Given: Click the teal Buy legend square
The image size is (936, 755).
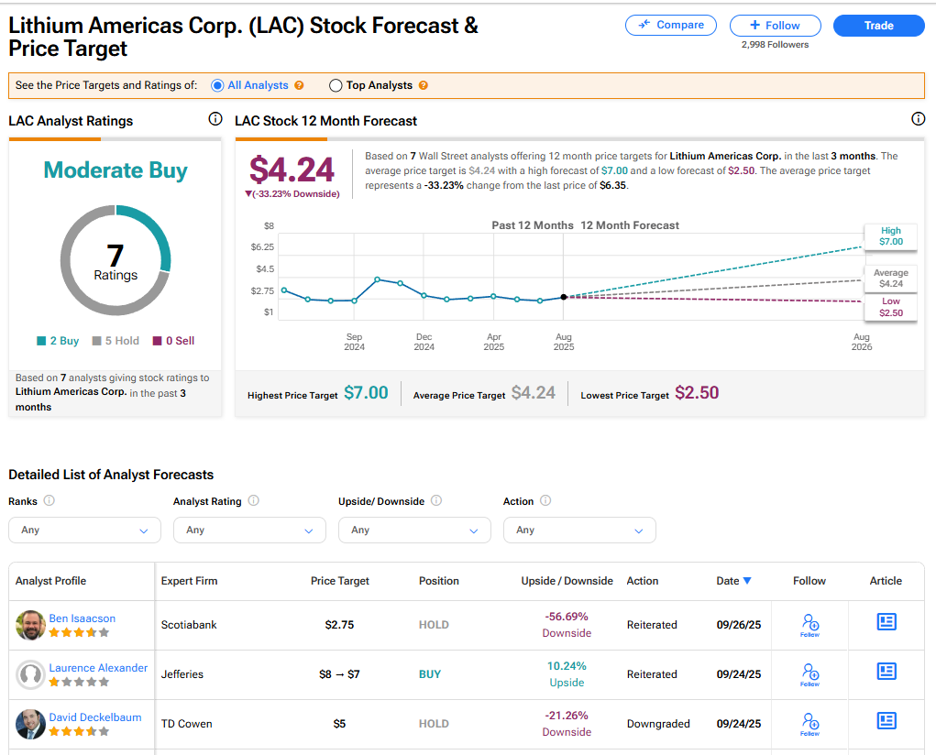Looking at the screenshot, I should 41,341.
